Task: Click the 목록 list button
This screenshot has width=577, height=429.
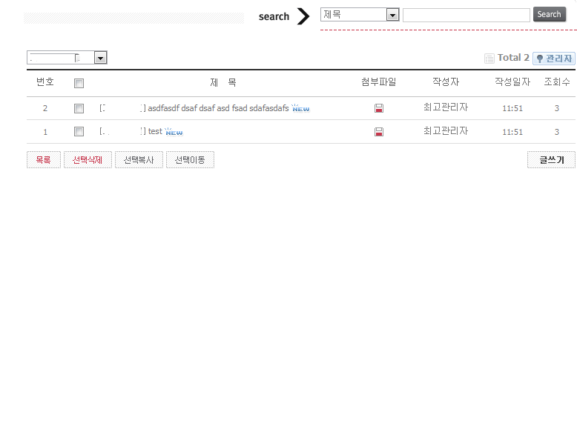Action: (44, 160)
